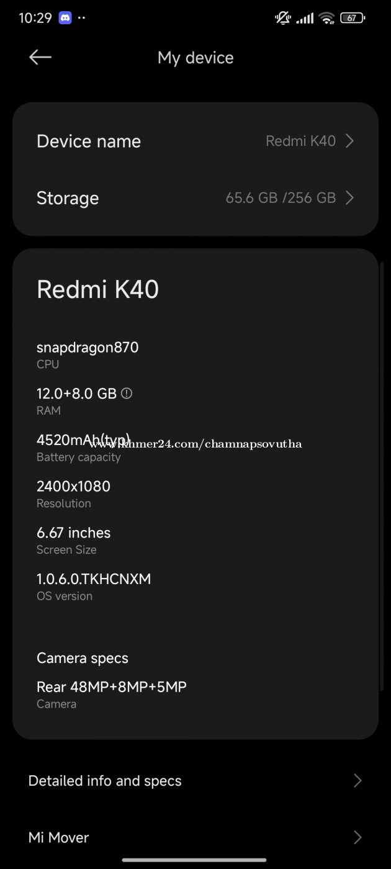Tap the battery indicator icon
The image size is (391, 869).
353,18
